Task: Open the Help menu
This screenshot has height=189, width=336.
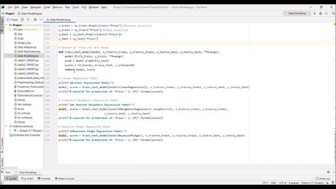Action: pyautogui.click(x=104, y=7)
